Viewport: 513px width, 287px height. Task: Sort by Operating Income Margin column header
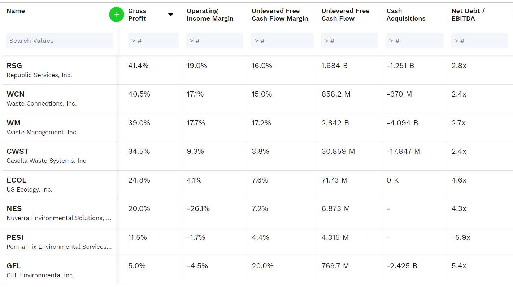pos(210,15)
